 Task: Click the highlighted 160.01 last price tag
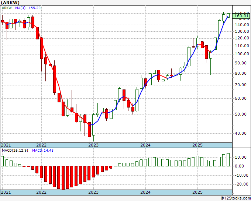click(x=241, y=16)
